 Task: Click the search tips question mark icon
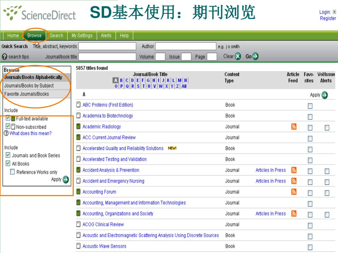pos(5,57)
